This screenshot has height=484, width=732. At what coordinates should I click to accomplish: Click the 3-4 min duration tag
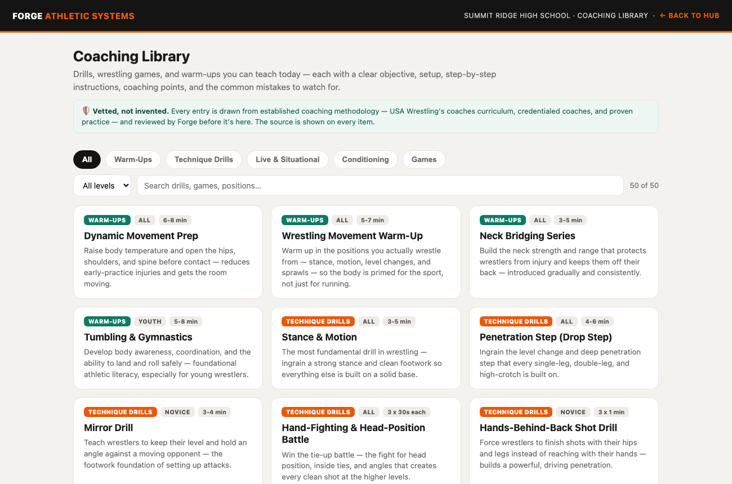pos(215,412)
